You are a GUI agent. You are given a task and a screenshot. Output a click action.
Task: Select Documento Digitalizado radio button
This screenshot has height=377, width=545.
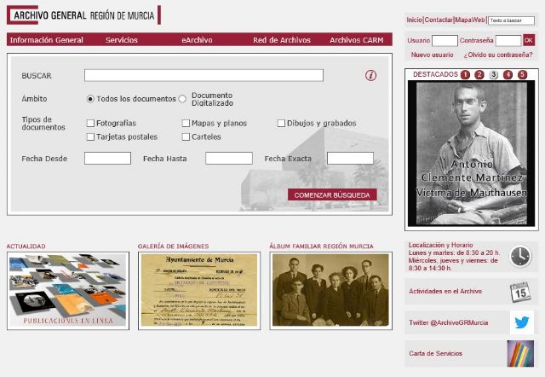point(182,99)
